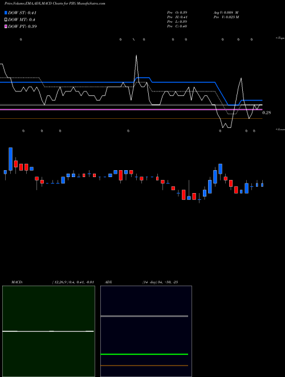Image resolution: width=285 pixels, height=377 pixels.
Task: Click the 'Pre H: 0.41' high value
Action: (177, 17)
